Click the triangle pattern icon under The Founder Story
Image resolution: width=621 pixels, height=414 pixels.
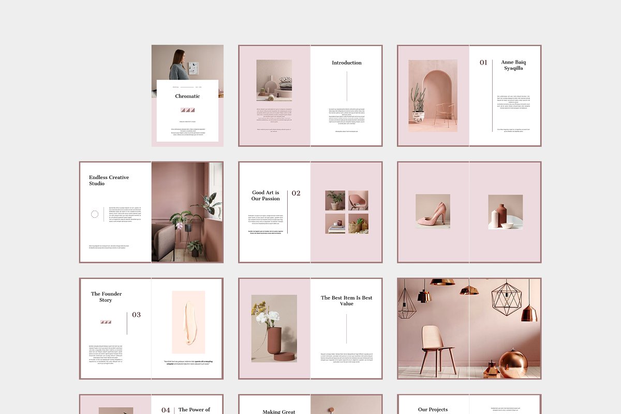click(106, 322)
